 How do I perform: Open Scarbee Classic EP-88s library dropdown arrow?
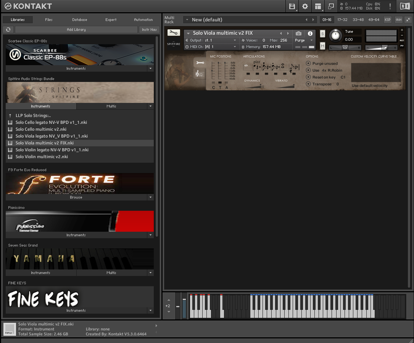[150, 68]
